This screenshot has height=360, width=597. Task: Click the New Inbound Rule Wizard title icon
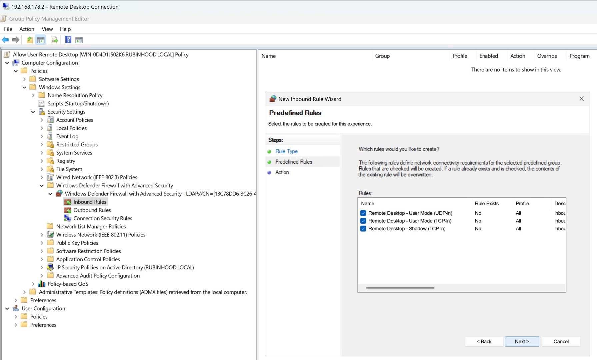click(273, 99)
